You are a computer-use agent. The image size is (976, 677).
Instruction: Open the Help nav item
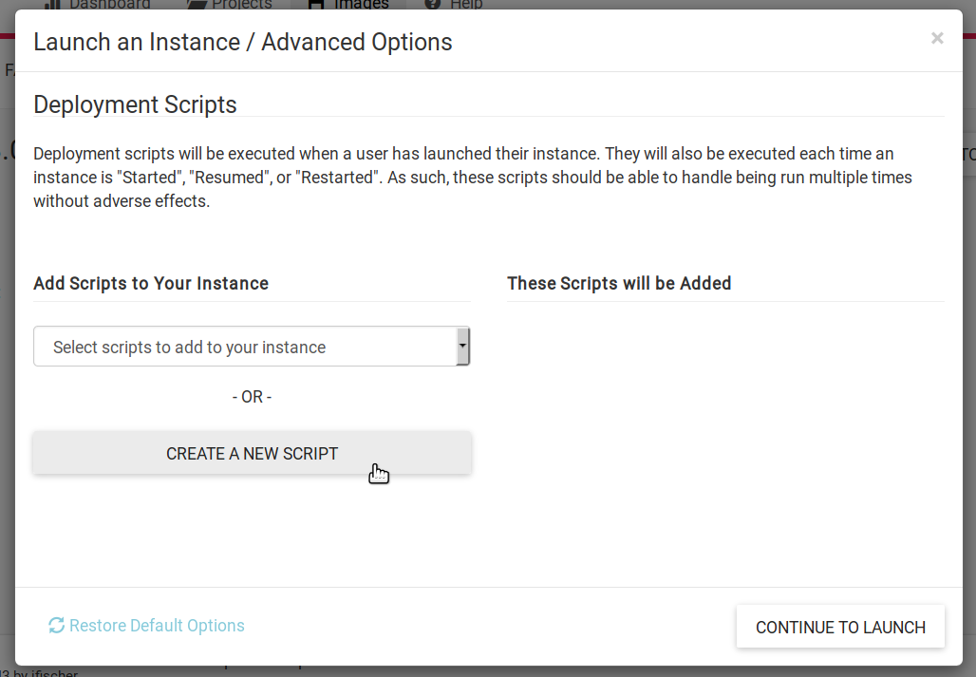click(465, 5)
